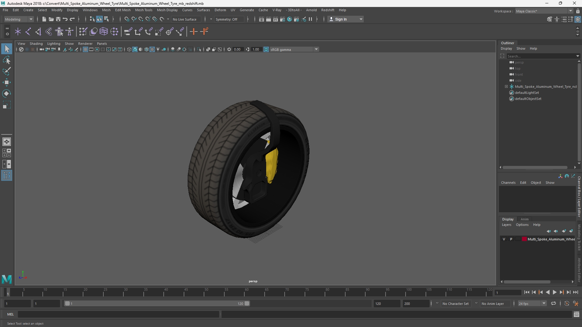Click the Open Scene folder icon
The width and height of the screenshot is (582, 327).
click(51, 19)
